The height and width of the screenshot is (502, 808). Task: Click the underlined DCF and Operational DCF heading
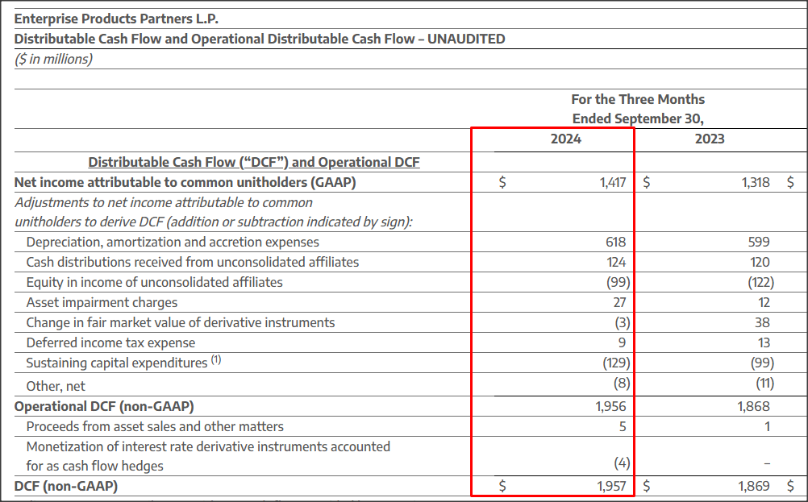(x=254, y=161)
